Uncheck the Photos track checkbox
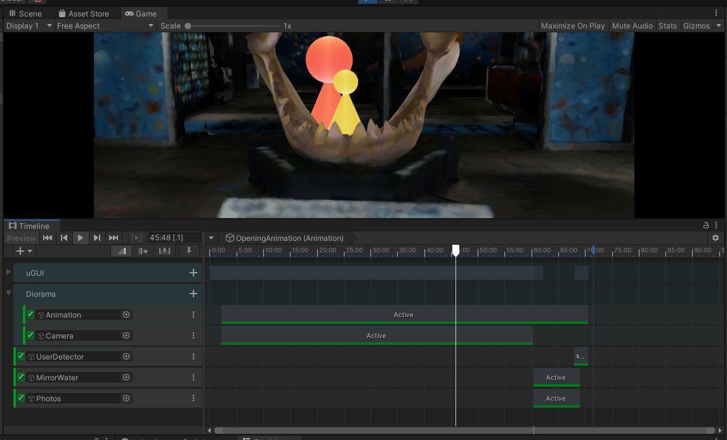727x440 pixels. coord(22,398)
